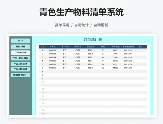Open 产品3物料清 sidebar button

click(x=20, y=69)
